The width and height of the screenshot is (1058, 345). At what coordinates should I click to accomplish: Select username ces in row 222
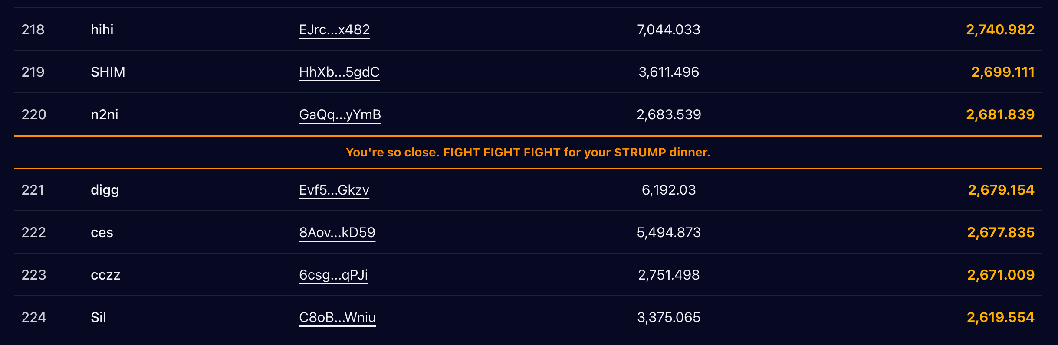click(x=102, y=233)
